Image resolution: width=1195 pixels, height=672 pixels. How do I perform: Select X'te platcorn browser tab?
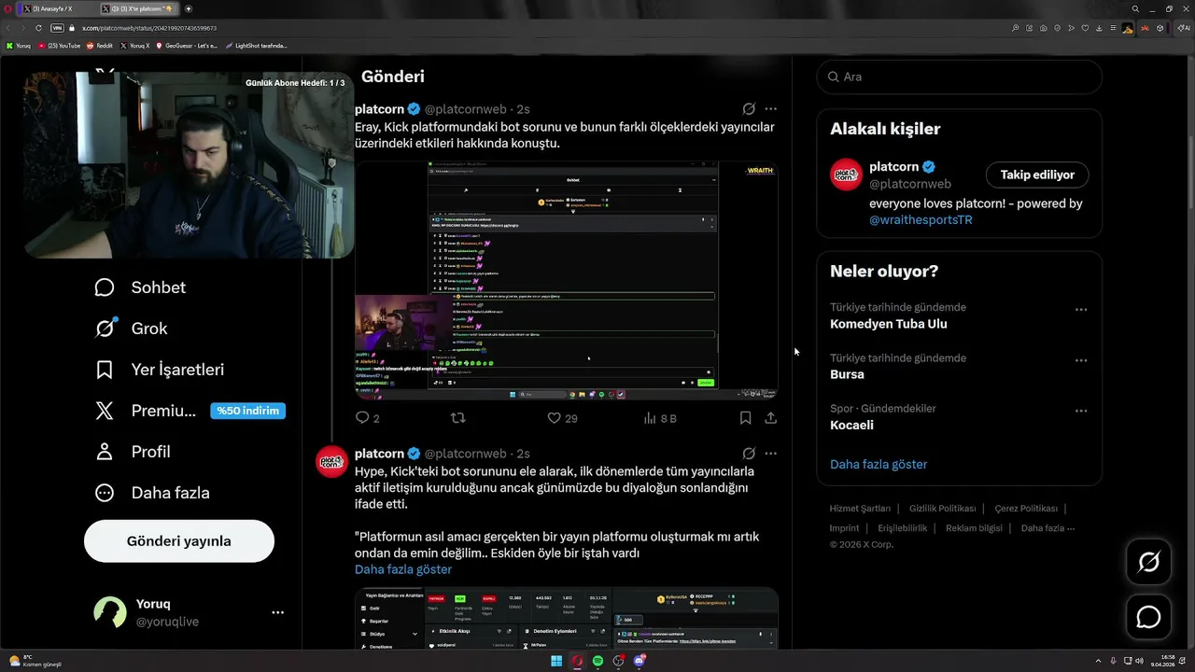click(x=141, y=8)
